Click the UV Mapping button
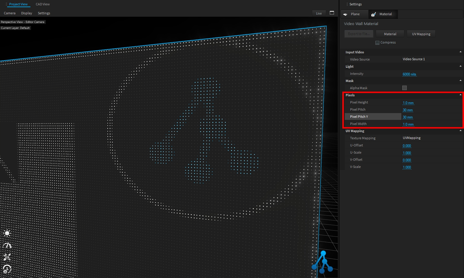The height and width of the screenshot is (278, 464). tap(421, 34)
